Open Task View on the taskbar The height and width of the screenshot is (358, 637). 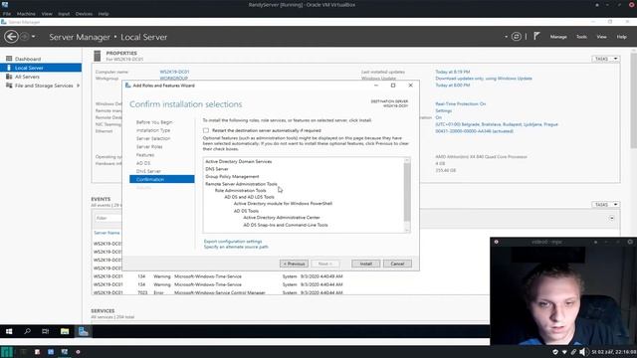pyautogui.click(x=45, y=331)
